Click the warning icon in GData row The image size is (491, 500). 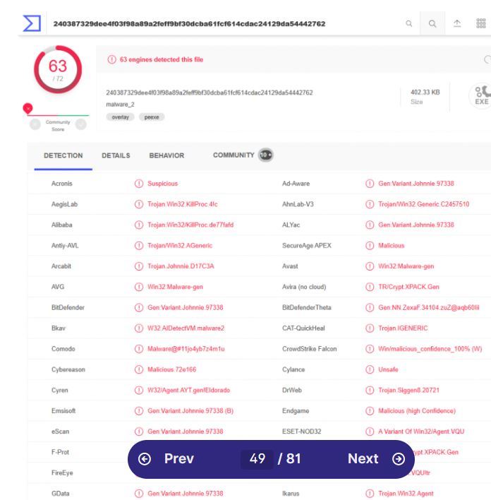pyautogui.click(x=139, y=494)
